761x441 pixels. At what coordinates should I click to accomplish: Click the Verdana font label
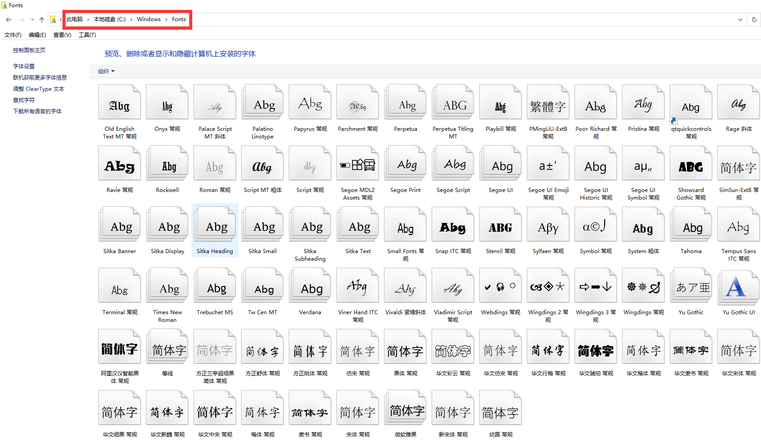(x=310, y=312)
